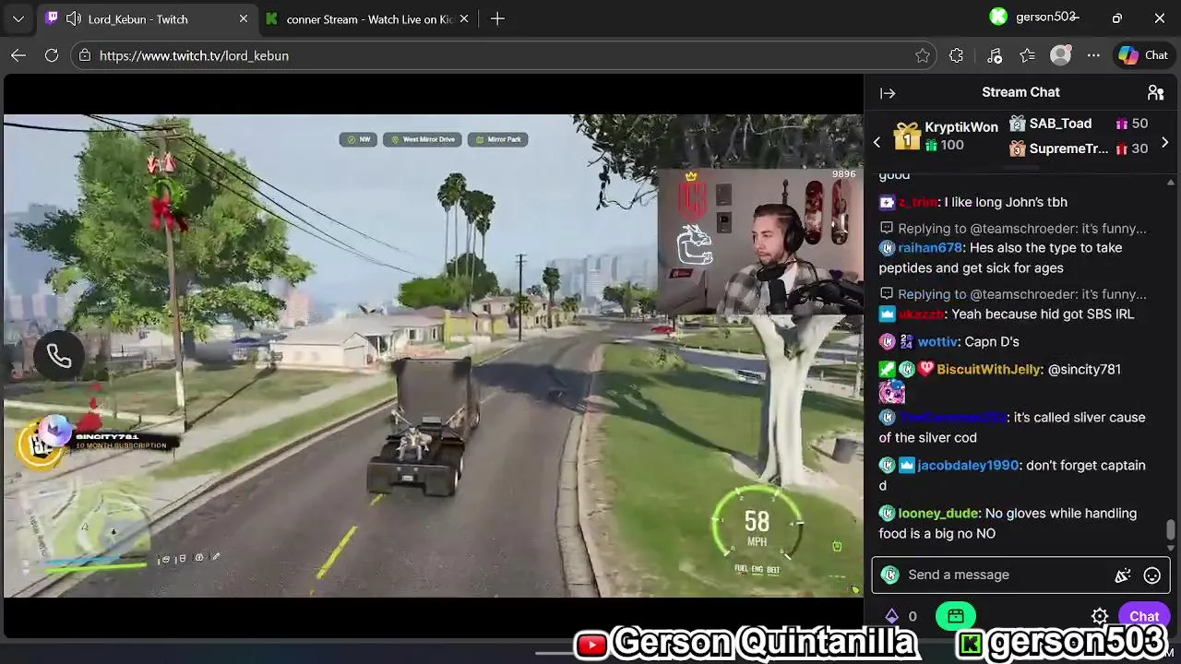The image size is (1181, 664).
Task: Click the reply thread line above ukazzzh's message
Action: [1022, 295]
